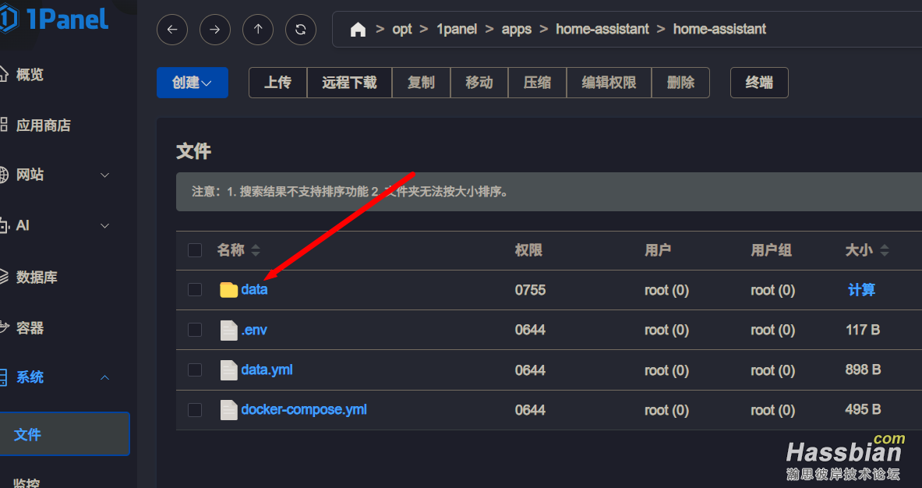Click the 压缩 compress button
The width and height of the screenshot is (922, 488).
pyautogui.click(x=538, y=83)
